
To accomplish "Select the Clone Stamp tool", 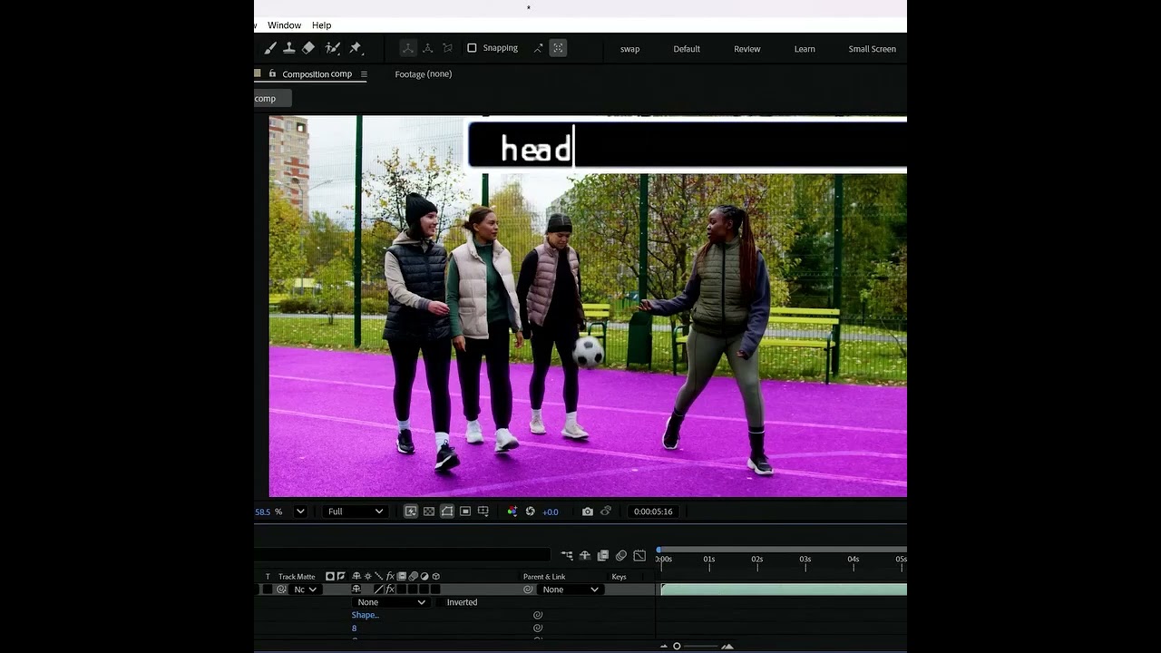I will pyautogui.click(x=289, y=48).
